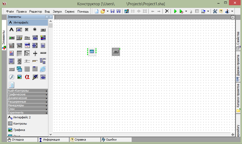Click the black X delete icon in toolbar
Viewport: 242px width, 144px height.
[x=167, y=11]
